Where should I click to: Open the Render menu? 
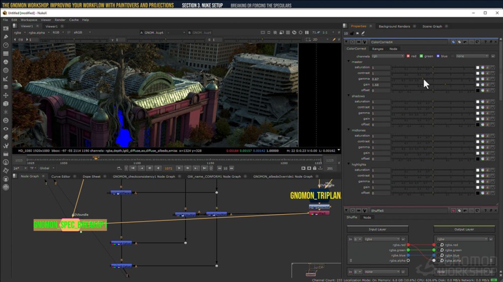pos(60,20)
